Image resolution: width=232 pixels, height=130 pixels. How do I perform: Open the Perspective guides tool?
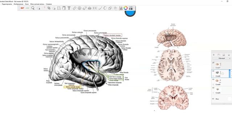coord(90,8)
